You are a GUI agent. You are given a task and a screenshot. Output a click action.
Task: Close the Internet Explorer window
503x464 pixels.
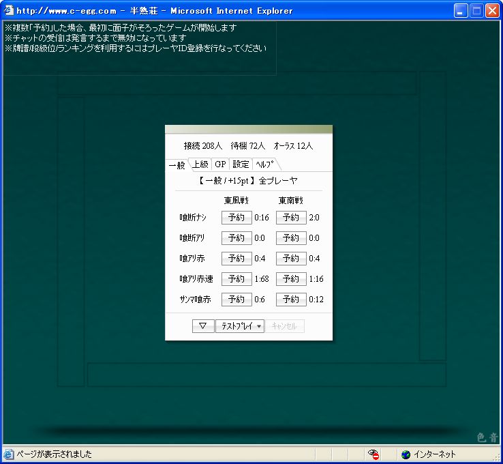[492, 11]
